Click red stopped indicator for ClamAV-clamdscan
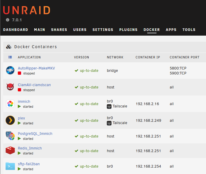The height and width of the screenshot is (174, 206). pos(19,90)
